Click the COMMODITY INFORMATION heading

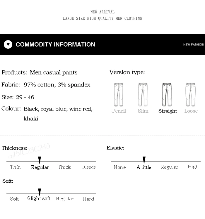(55, 44)
